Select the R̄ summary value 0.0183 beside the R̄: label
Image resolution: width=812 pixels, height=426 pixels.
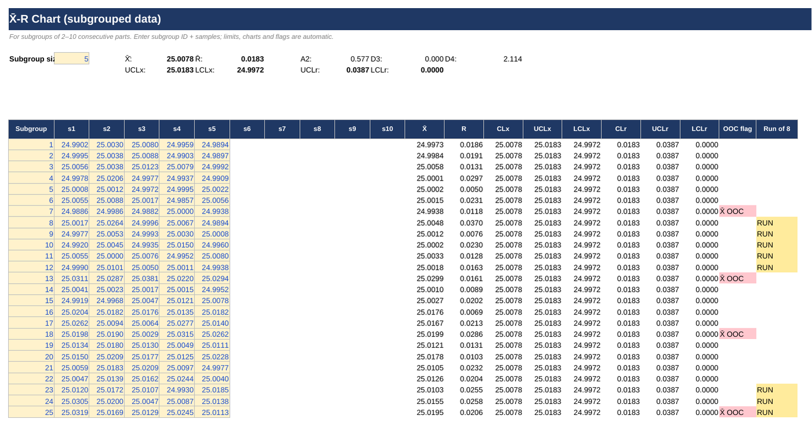[x=252, y=59]
